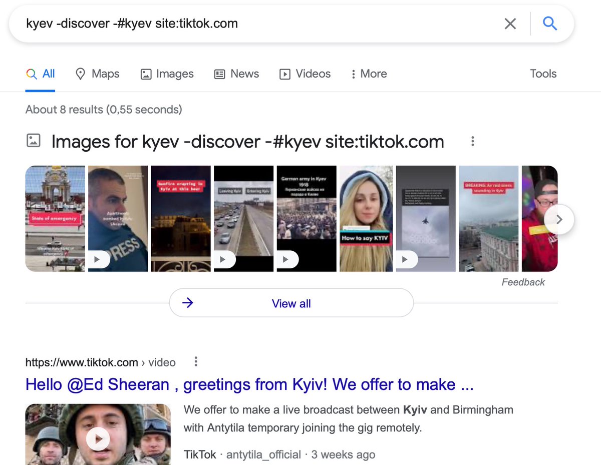Open the air raid sirens thumbnail
The image size is (601, 465).
[489, 219]
